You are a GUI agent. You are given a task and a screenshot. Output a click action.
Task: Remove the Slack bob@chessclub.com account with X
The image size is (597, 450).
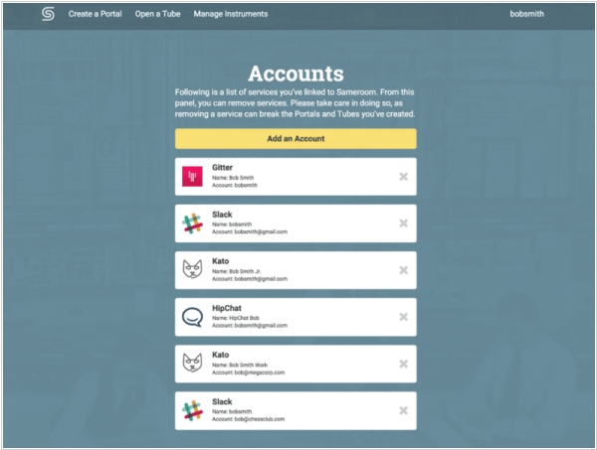404,410
